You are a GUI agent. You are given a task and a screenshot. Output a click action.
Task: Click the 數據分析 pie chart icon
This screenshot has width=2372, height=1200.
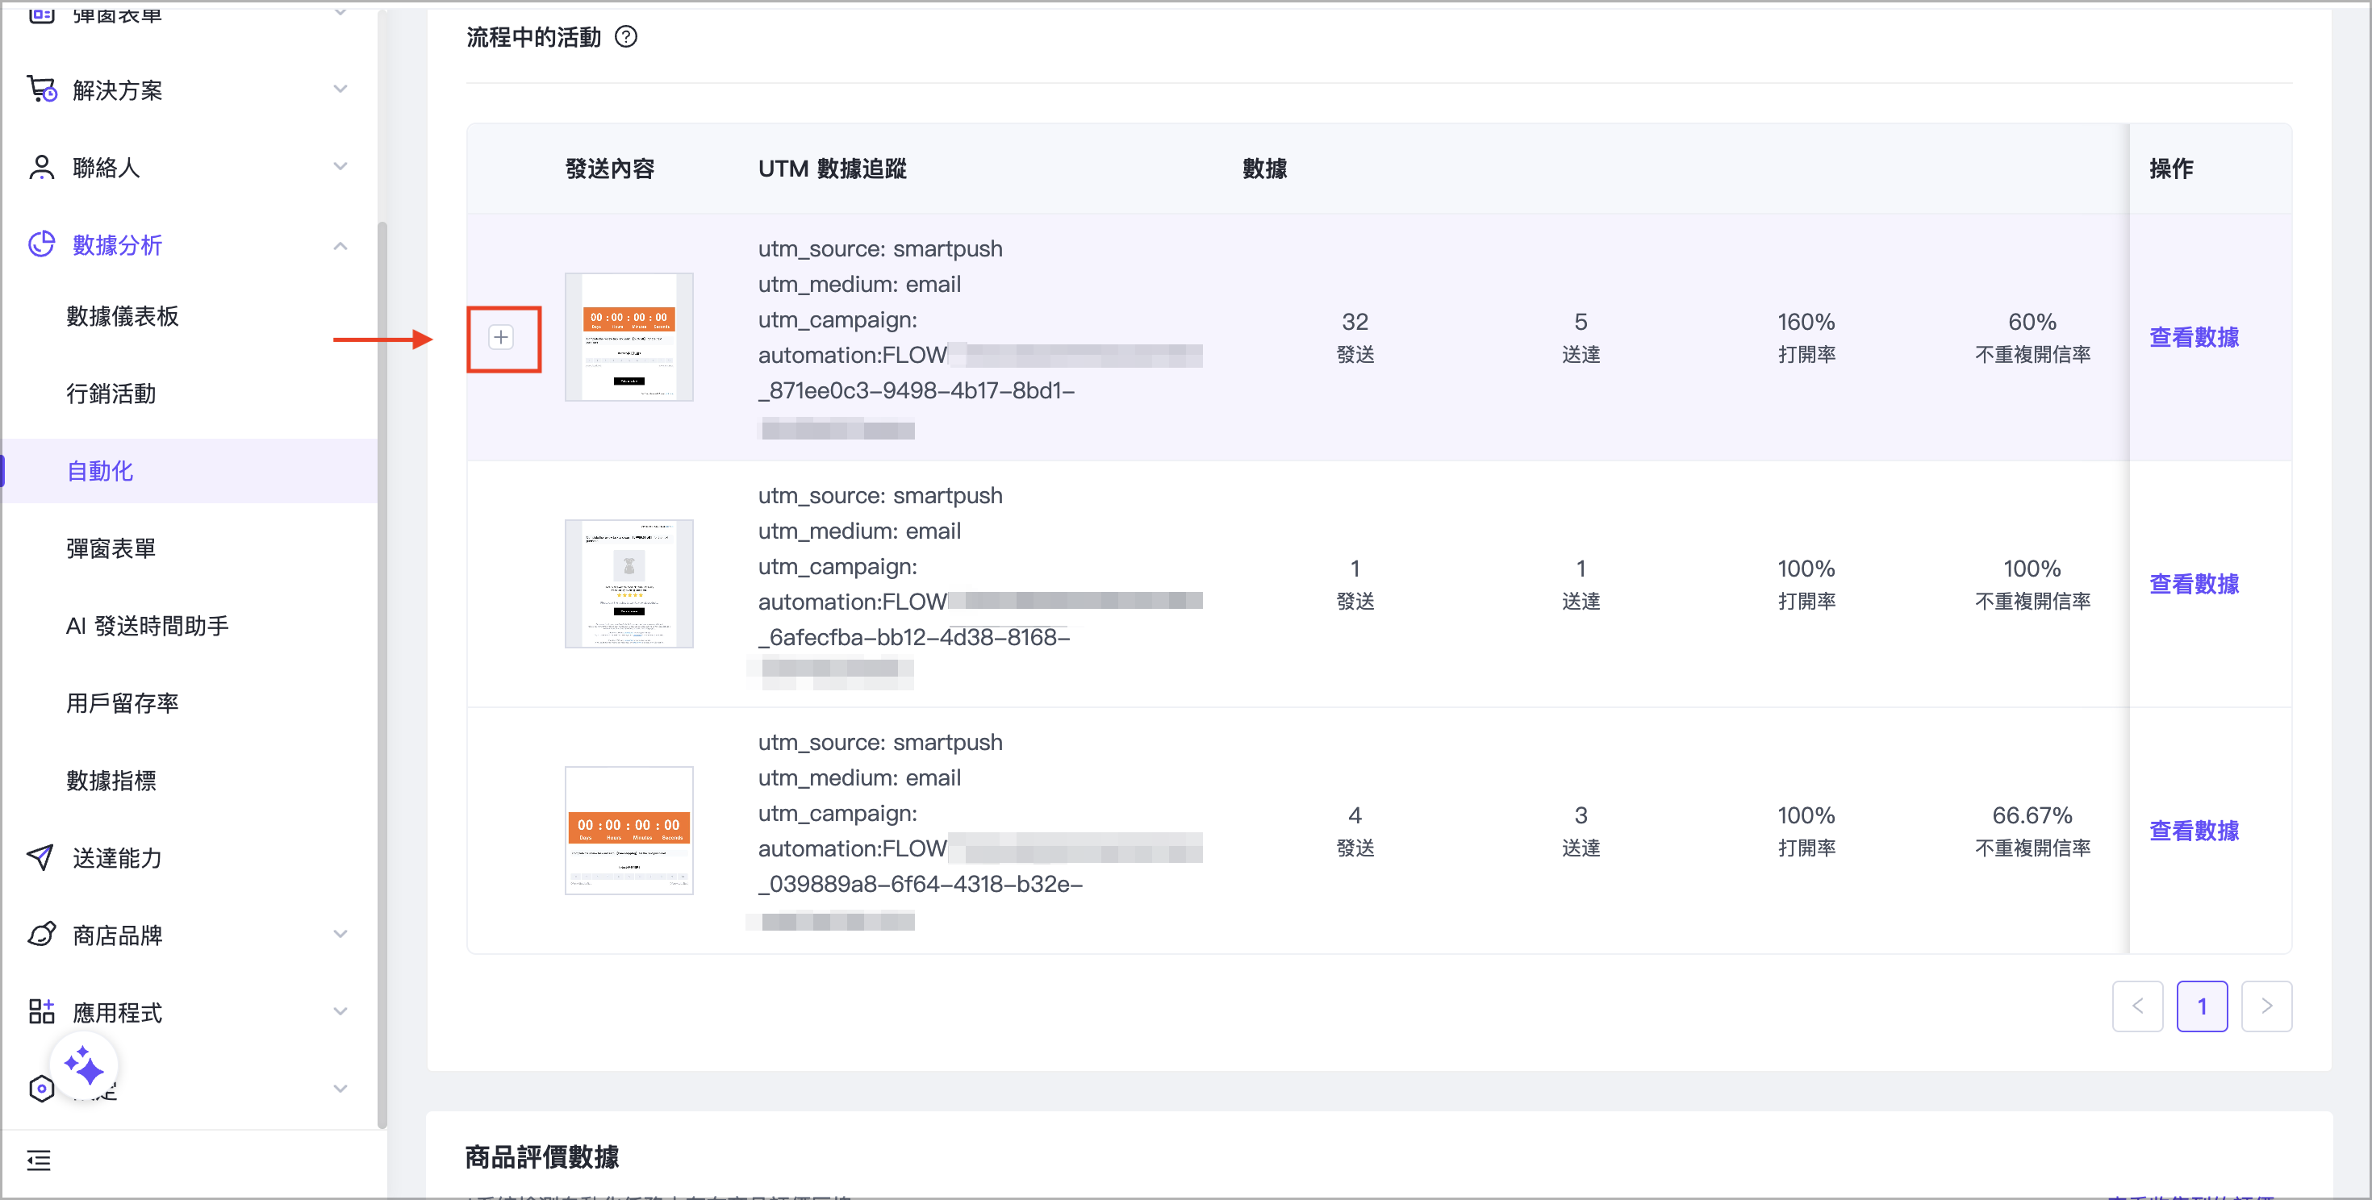(41, 245)
